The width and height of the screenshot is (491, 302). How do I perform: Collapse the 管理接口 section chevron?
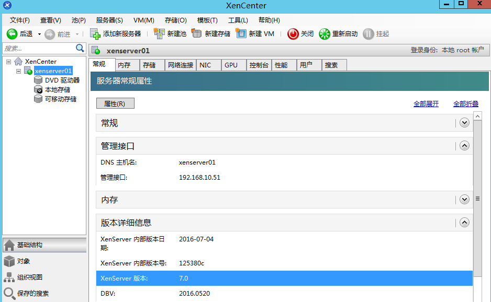tap(464, 145)
